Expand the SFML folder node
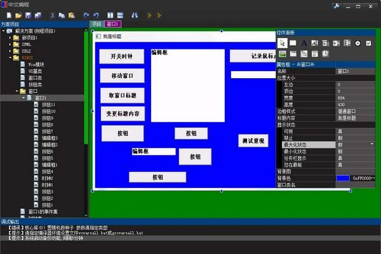 [x=10, y=44]
